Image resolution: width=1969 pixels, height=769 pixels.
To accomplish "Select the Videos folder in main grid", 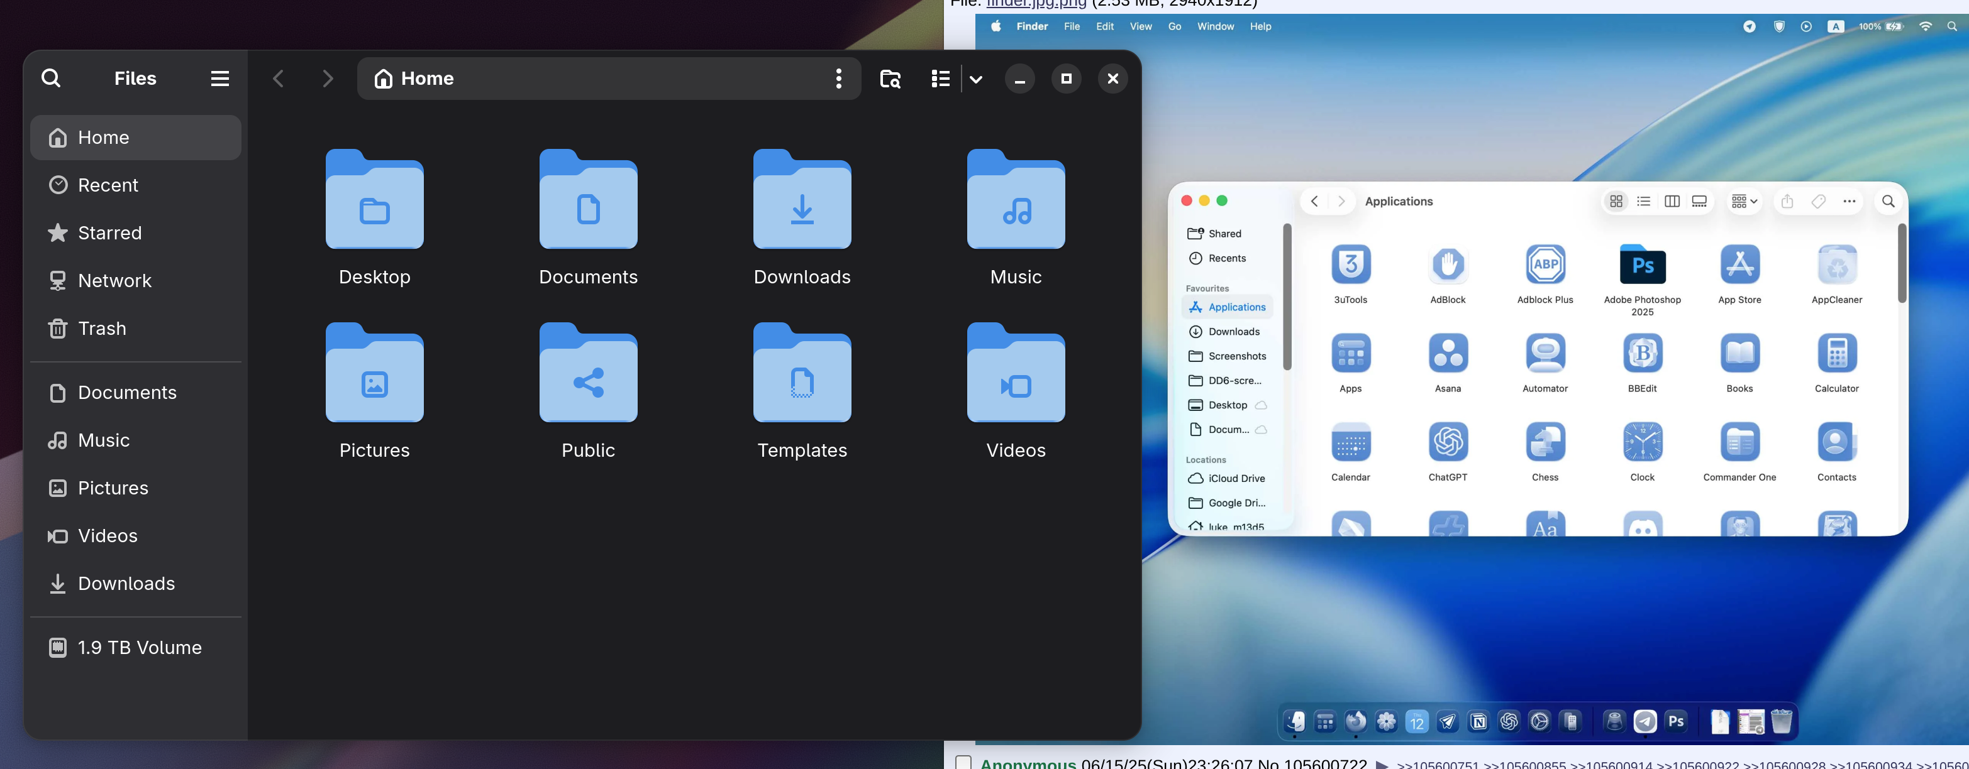I will point(1016,373).
